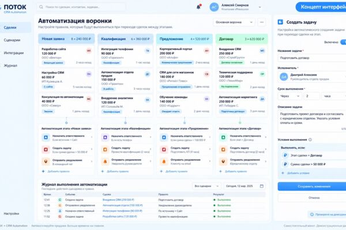This screenshot has width=346, height=230.
Task: Expand the Отправить уведомление chevron in «Квалификация» automation
Action: pyautogui.click(x=151, y=162)
